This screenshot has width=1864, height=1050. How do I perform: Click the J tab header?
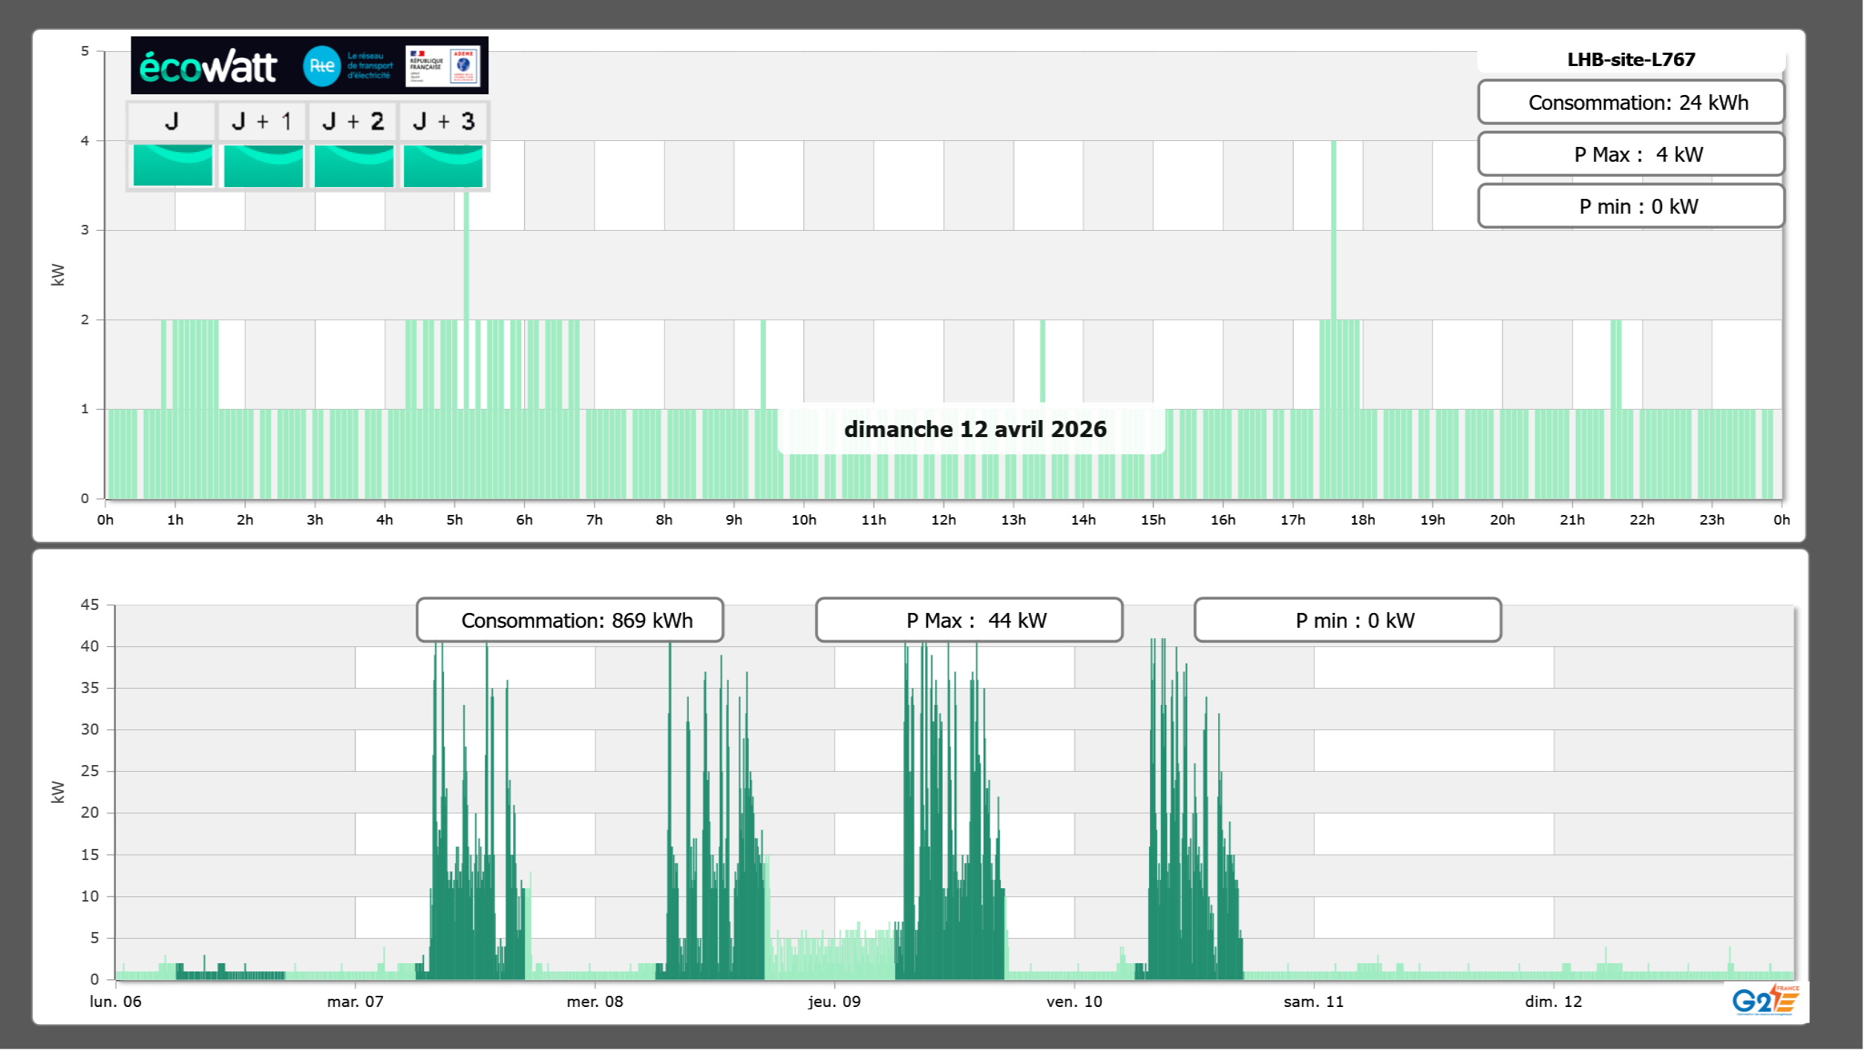click(x=172, y=121)
